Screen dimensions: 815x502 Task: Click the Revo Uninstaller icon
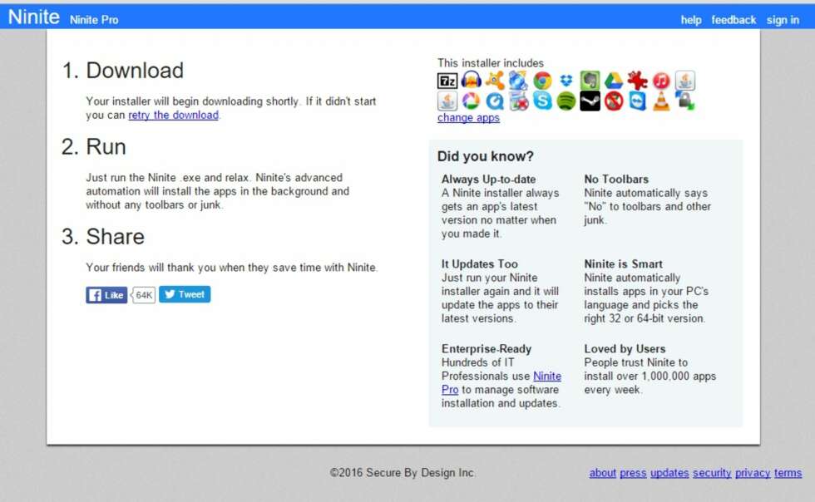518,101
